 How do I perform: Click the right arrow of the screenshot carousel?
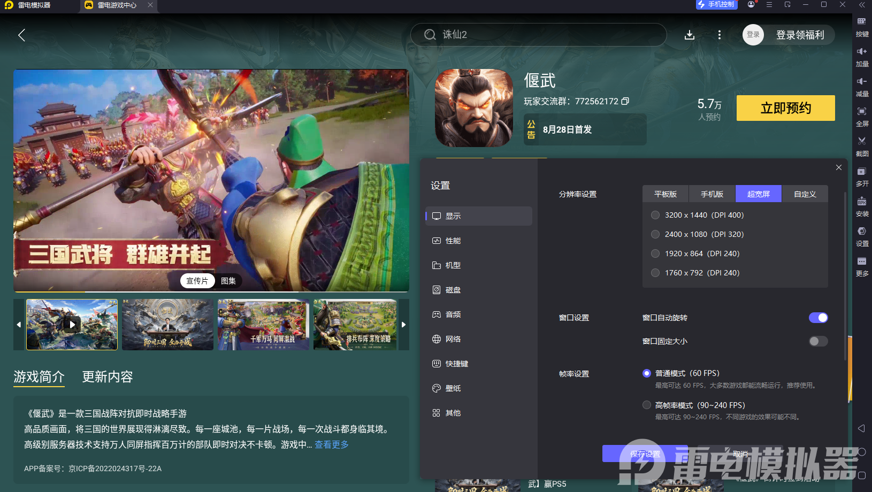(x=403, y=325)
